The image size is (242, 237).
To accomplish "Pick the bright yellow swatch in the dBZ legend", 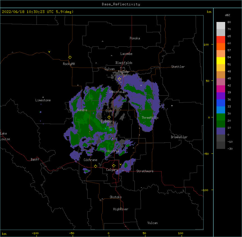I will click(x=221, y=61).
